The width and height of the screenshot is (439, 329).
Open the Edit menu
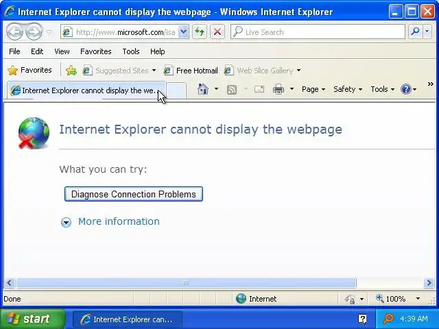[x=37, y=51]
